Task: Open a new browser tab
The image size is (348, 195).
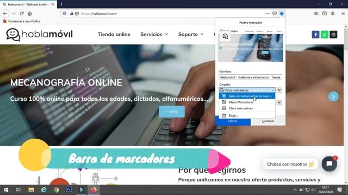Action: pos(61,4)
